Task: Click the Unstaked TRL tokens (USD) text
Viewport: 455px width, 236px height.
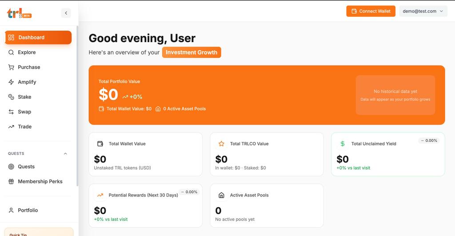Action: [x=122, y=168]
